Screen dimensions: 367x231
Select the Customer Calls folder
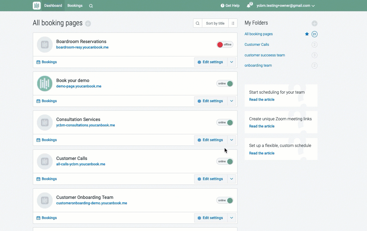click(x=257, y=44)
